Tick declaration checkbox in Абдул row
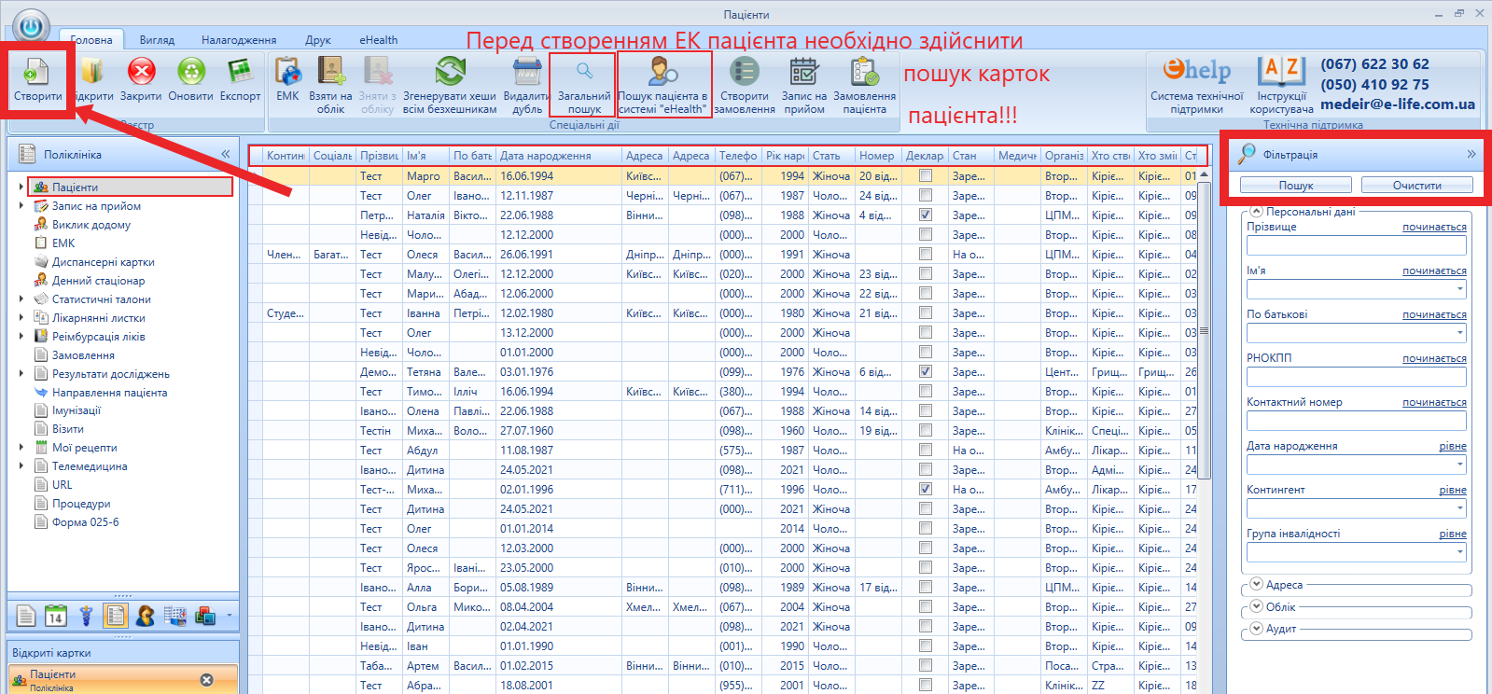This screenshot has width=1492, height=694. [x=926, y=450]
